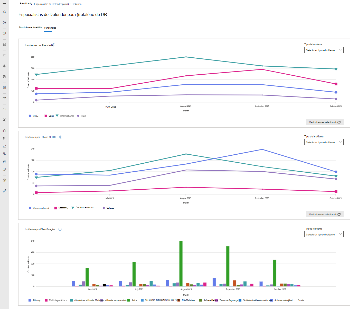Open the hamburger navigation menu
Viewport: 358px width, 309px height.
pos(4,4)
